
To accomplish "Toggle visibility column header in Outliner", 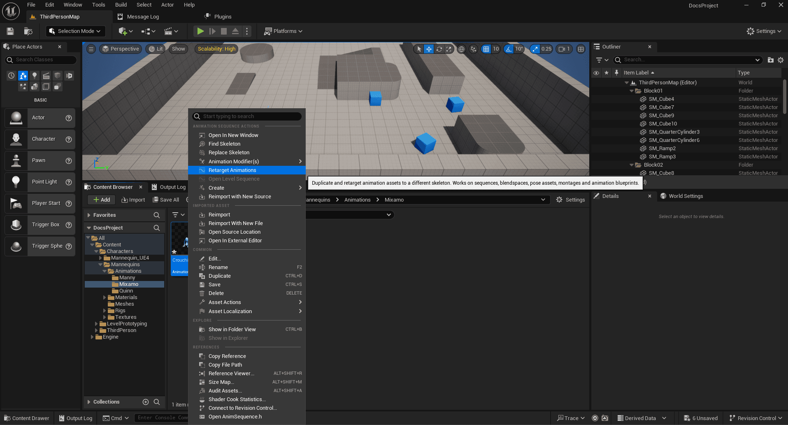I will [596, 73].
